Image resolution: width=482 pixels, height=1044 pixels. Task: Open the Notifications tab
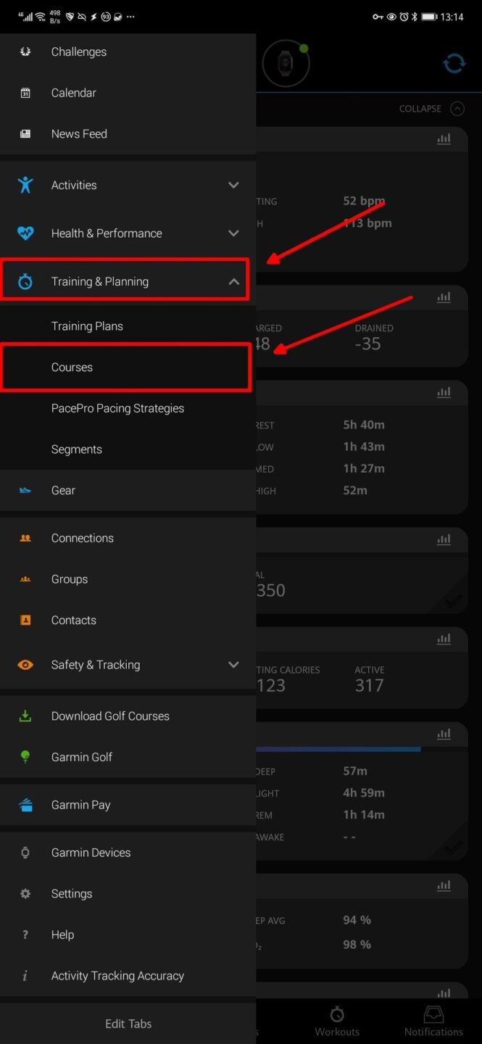(433, 1020)
